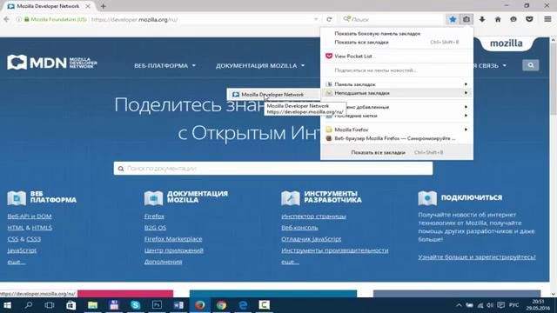557x313 pixels.
Task: Expand the address bar history dropdown arrow
Action: 316,19
